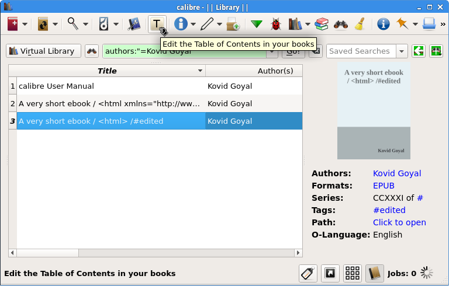Open advanced search via binoculars button
Screen dimensions: 449x286
coord(92,51)
